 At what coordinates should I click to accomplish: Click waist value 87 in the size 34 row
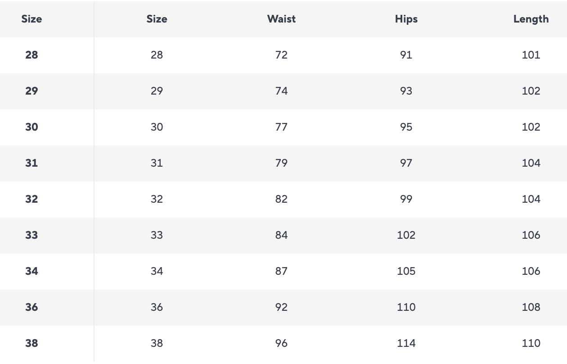point(281,271)
